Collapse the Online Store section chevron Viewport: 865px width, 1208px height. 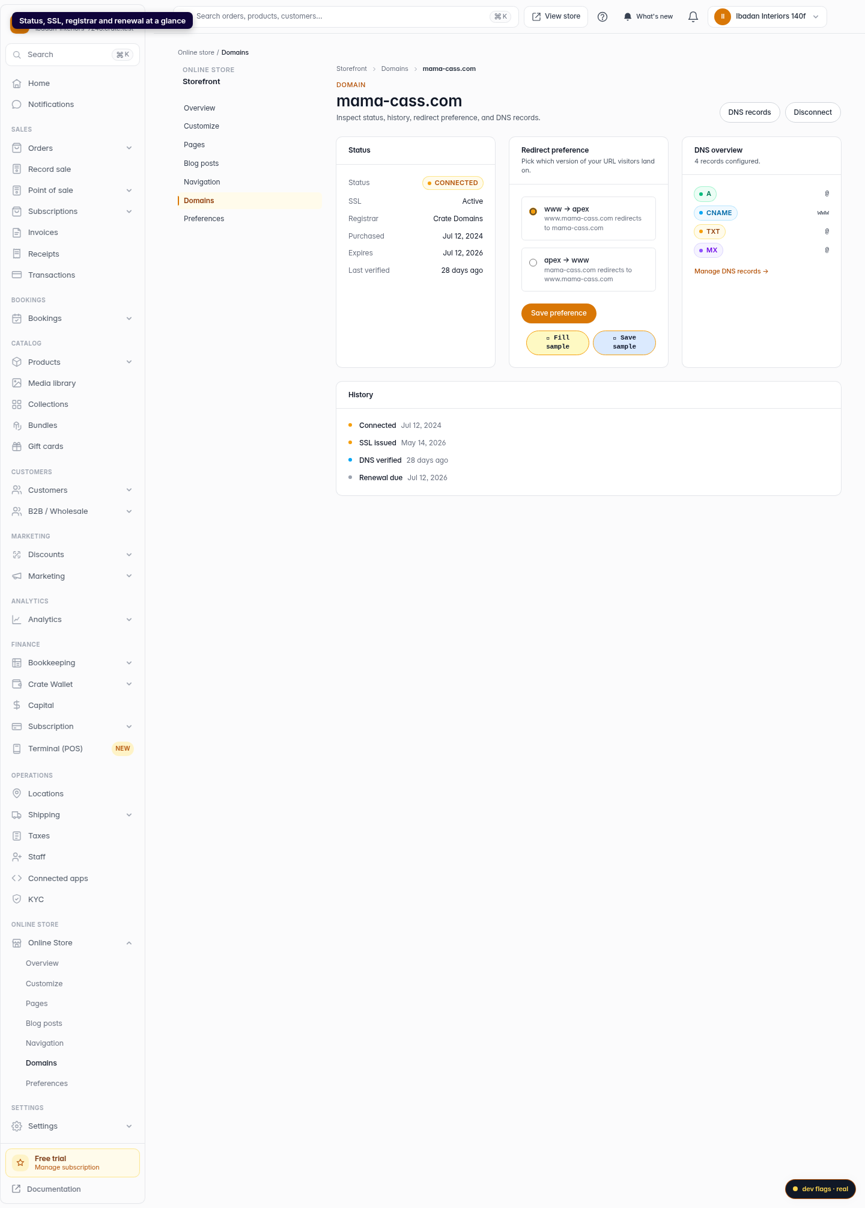[129, 943]
